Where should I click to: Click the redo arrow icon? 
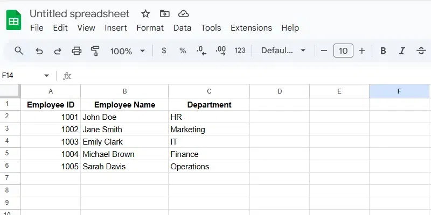[x=58, y=51]
